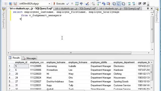Open the ist459m002fudgejr database dropdown
161x91 pixels.
point(49,4)
